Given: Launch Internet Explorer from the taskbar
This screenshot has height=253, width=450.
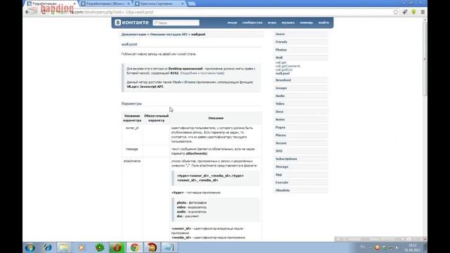Looking at the screenshot, I should 48,247.
